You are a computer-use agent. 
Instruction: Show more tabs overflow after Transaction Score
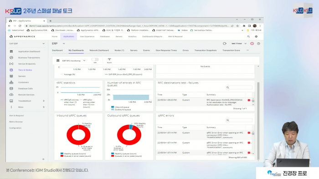click(247, 50)
